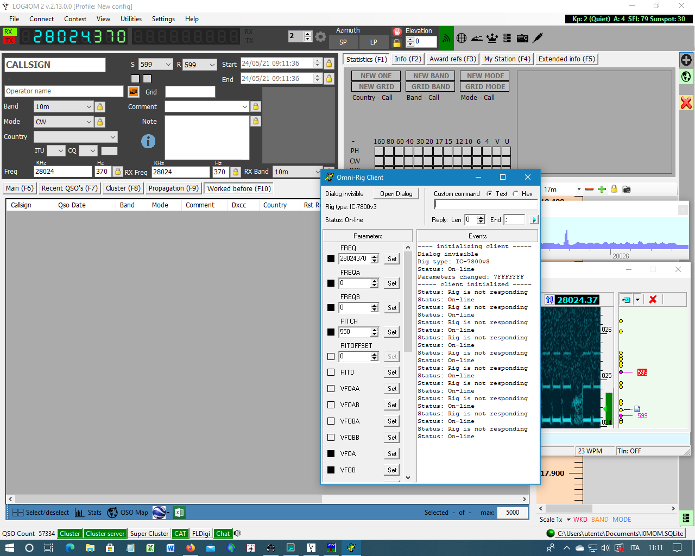Click the CW key paddle icon

coord(477,38)
